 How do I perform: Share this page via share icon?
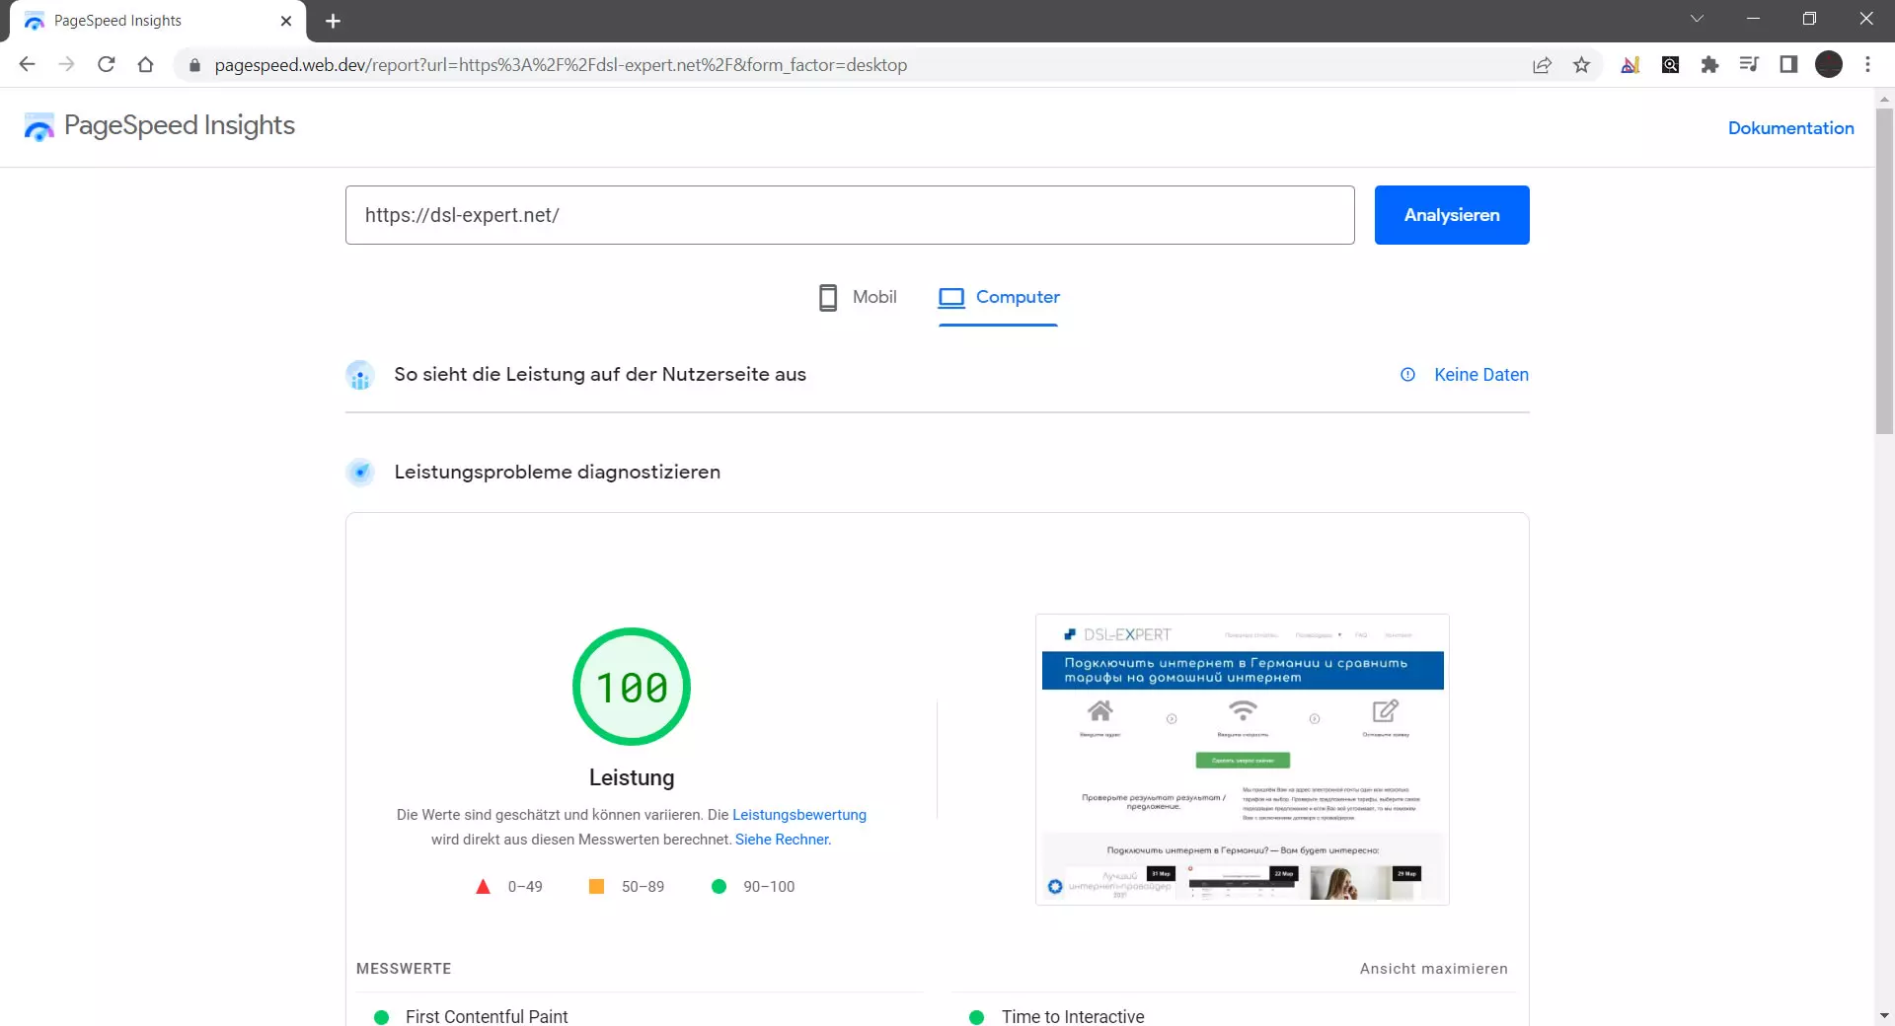(x=1542, y=65)
